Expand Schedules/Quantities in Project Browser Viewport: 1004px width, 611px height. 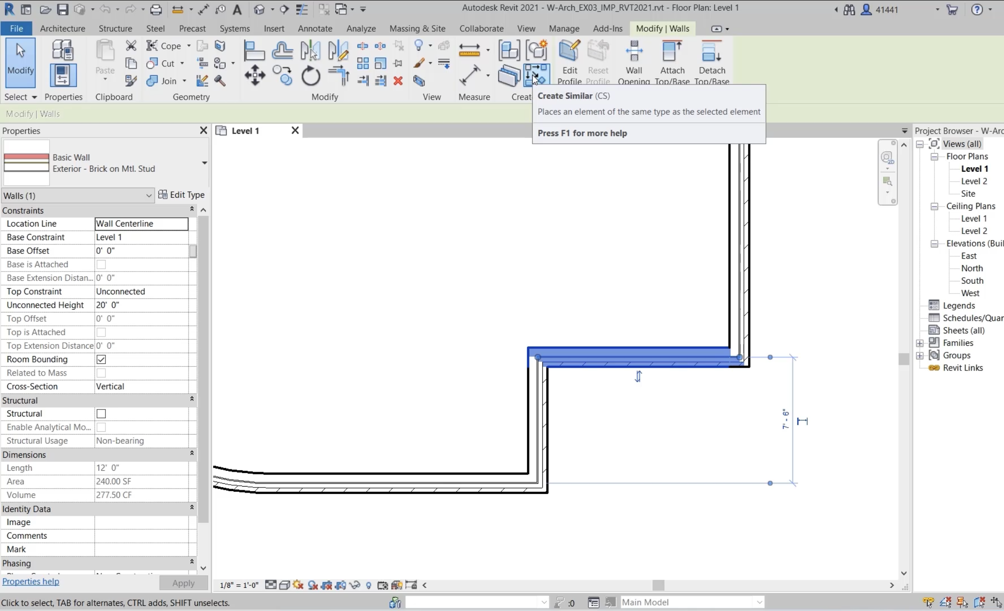[920, 318]
